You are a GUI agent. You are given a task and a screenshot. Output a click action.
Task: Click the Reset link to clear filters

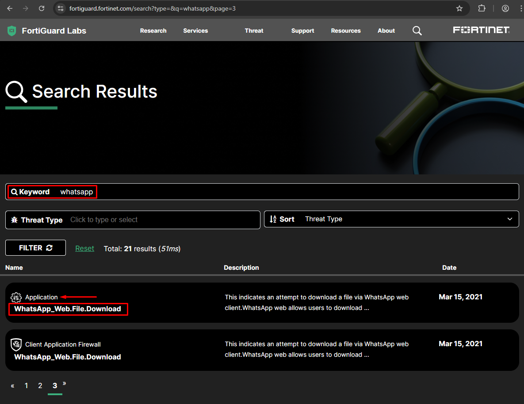84,248
